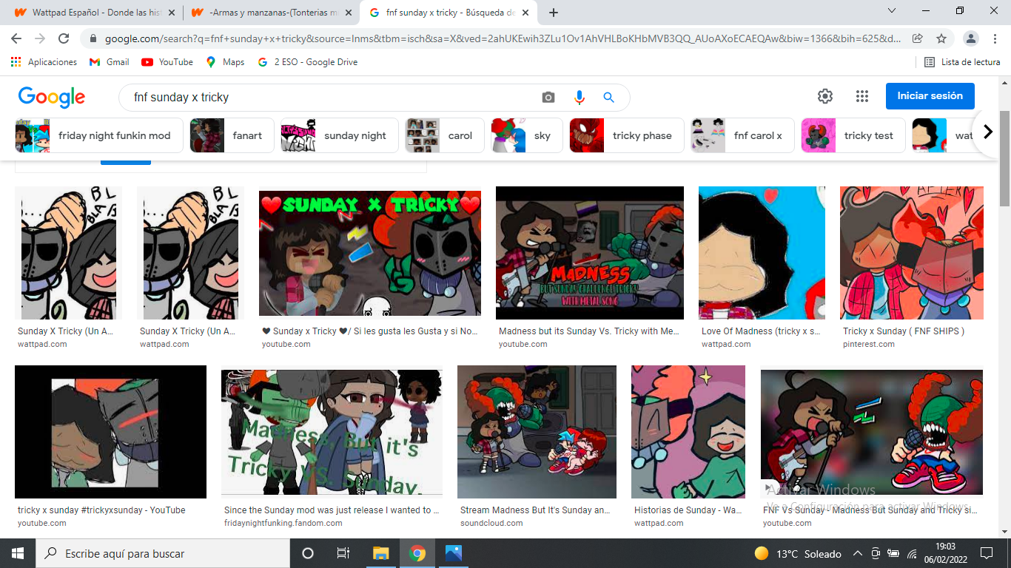
Task: Open Madness but its Sunday Vs. Tricky thumbnail
Action: click(590, 253)
